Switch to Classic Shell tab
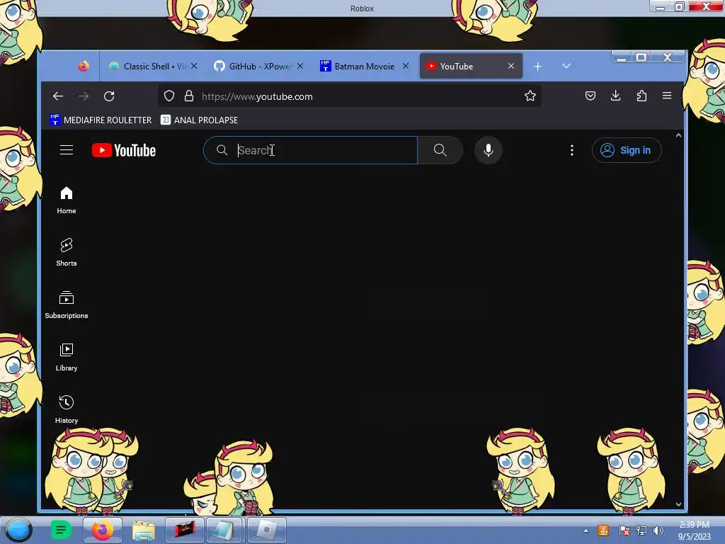 click(x=147, y=66)
